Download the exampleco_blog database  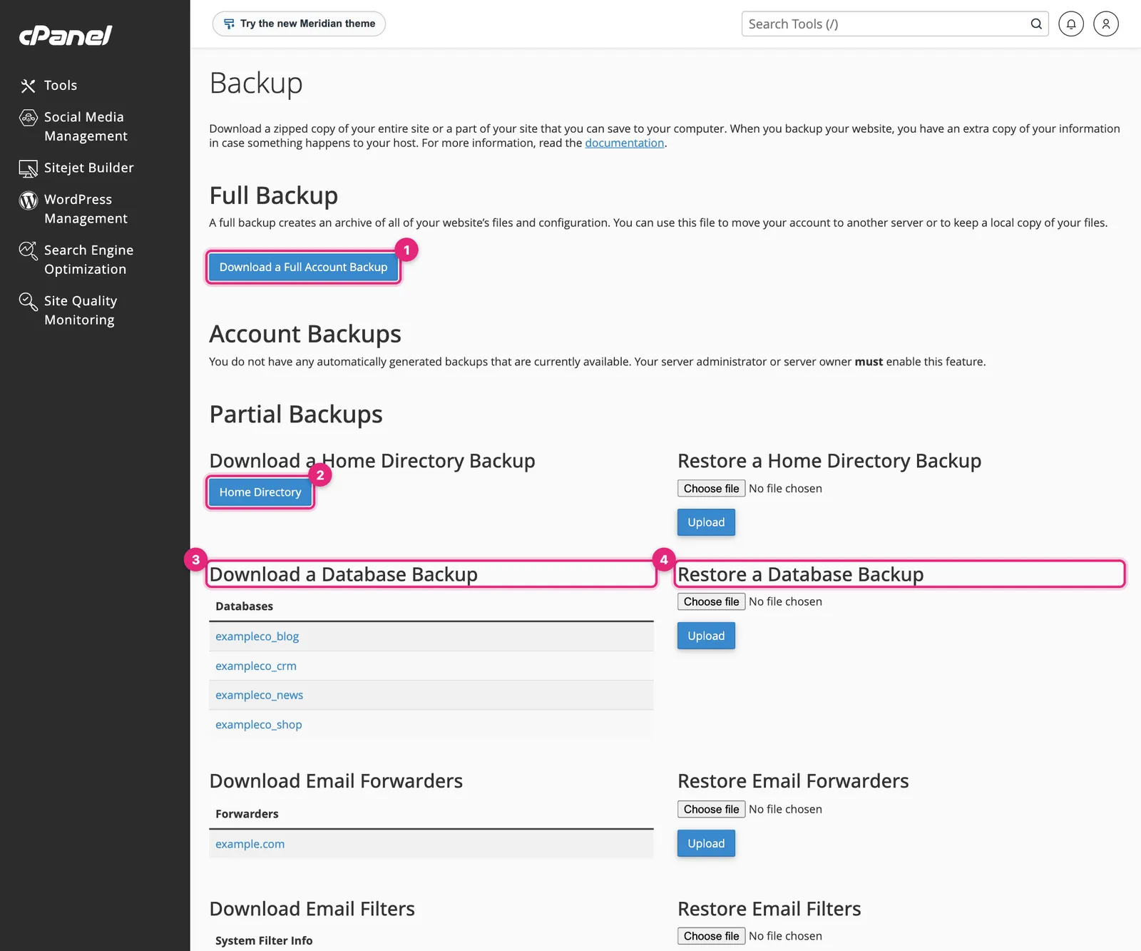pos(257,636)
